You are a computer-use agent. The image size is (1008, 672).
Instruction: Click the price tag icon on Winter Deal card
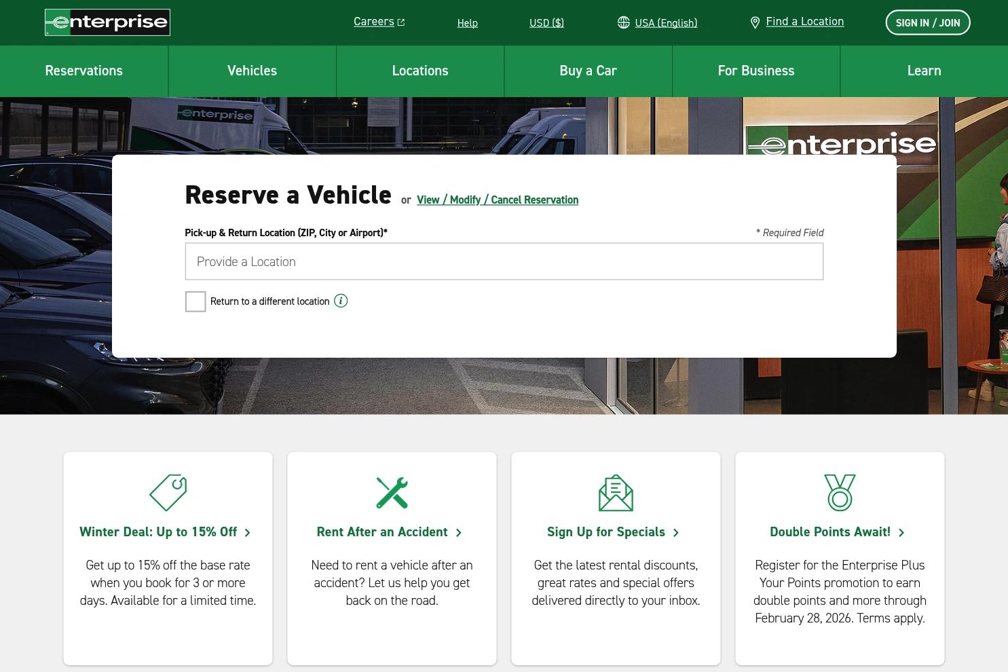(168, 492)
